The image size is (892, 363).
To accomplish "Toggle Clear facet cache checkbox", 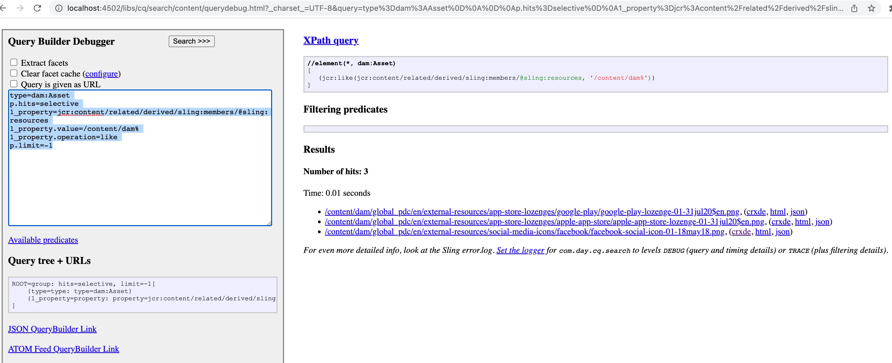I will click(14, 73).
